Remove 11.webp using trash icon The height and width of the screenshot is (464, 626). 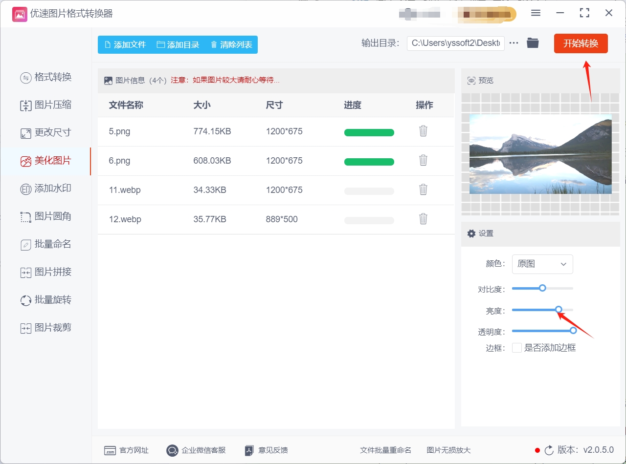424,190
